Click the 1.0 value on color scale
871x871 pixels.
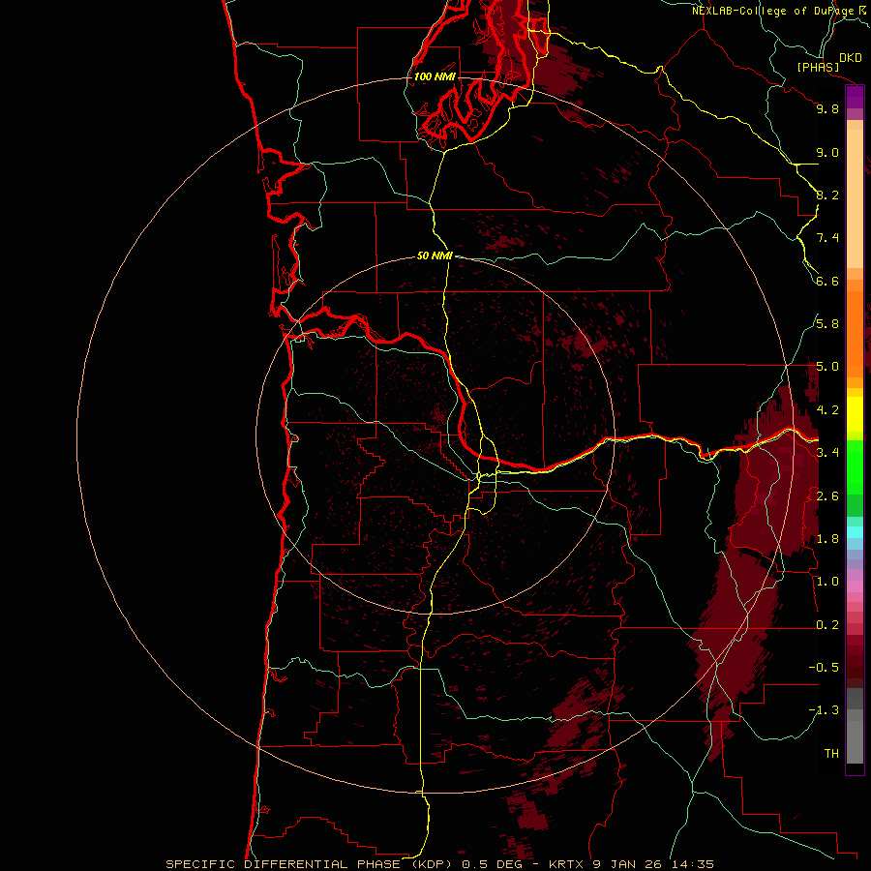[x=827, y=582]
